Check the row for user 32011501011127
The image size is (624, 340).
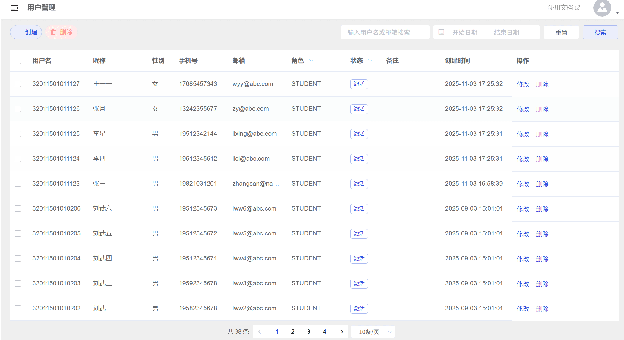[18, 84]
